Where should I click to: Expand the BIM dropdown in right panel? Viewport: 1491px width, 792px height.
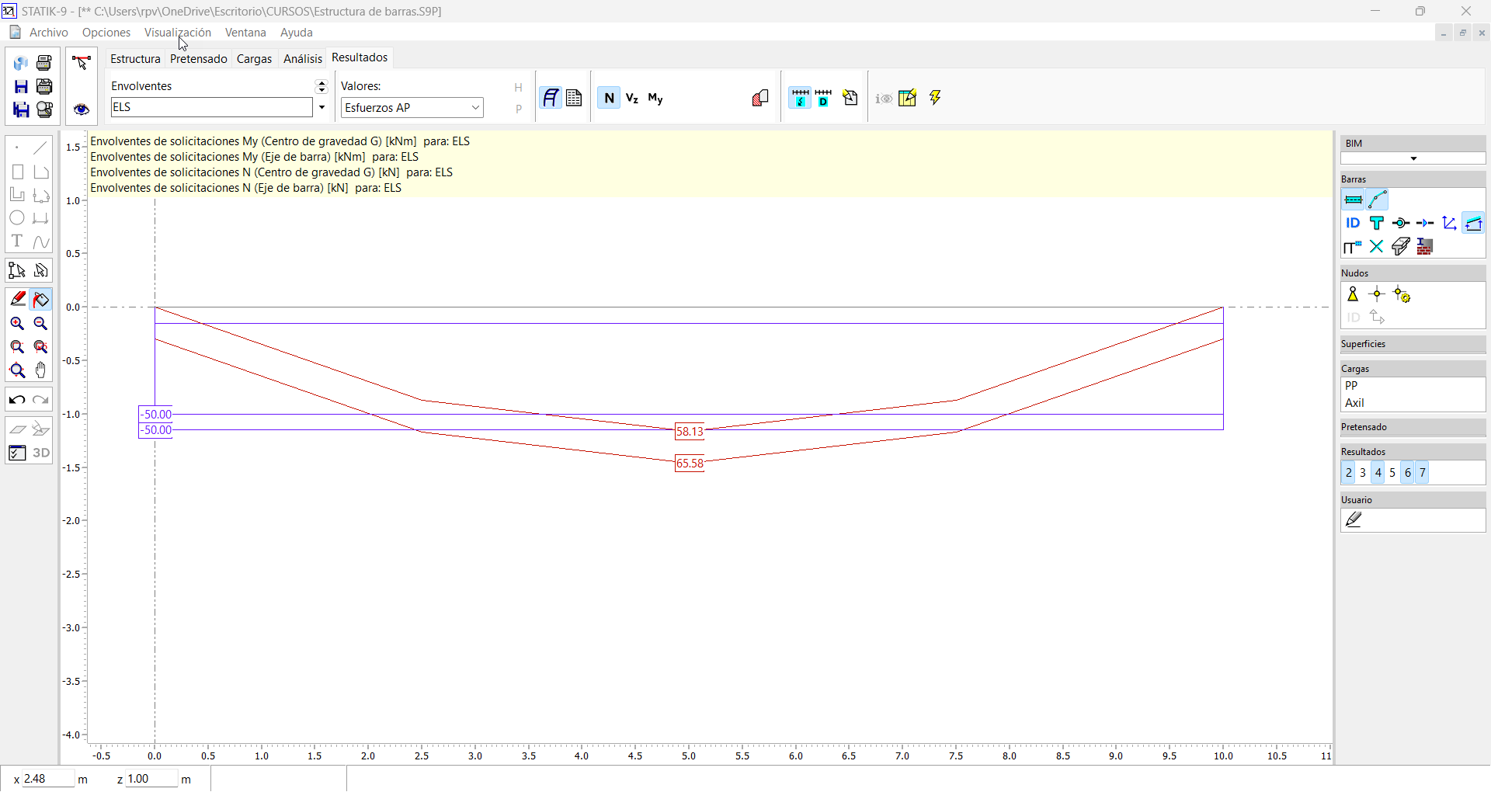click(1413, 158)
